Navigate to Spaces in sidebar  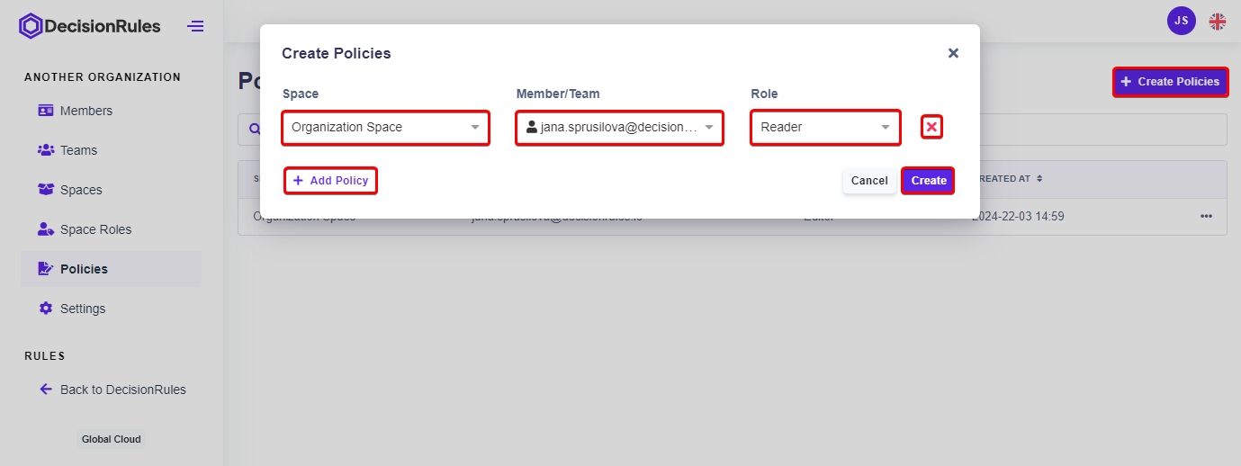coord(81,190)
